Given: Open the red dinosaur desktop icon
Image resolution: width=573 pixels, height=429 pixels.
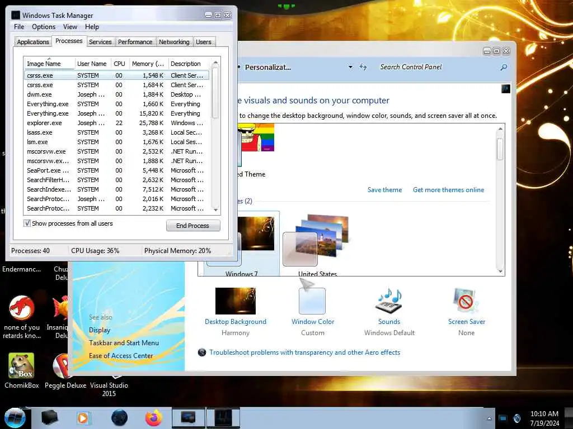Looking at the screenshot, I should (22, 317).
